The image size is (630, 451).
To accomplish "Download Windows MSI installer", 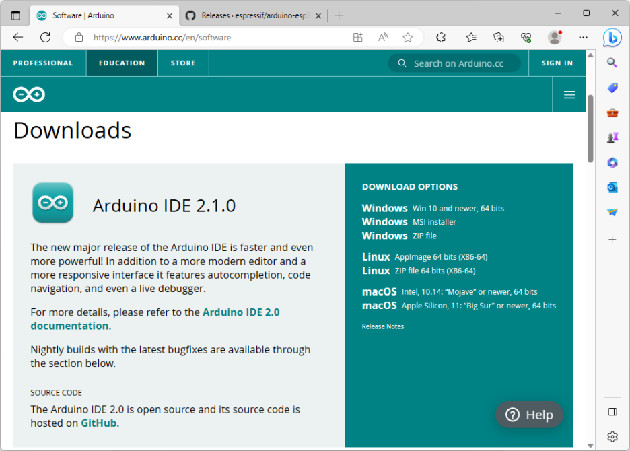I will (x=409, y=222).
